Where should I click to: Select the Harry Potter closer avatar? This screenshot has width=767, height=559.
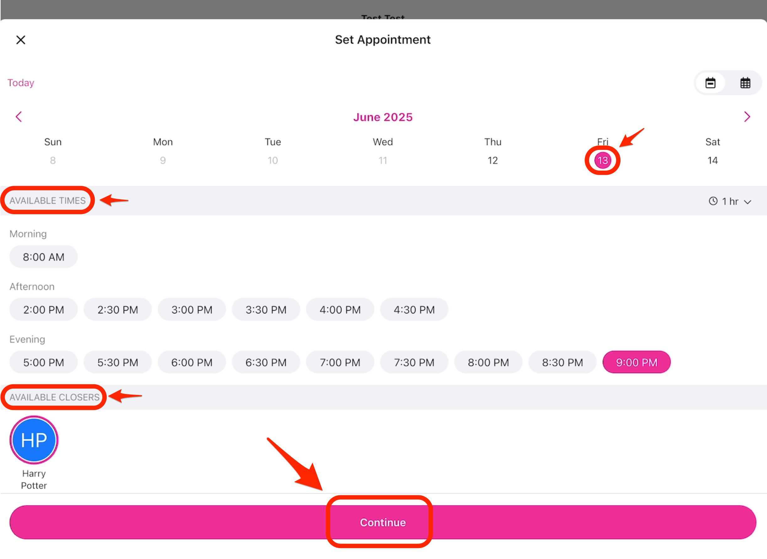pyautogui.click(x=34, y=440)
